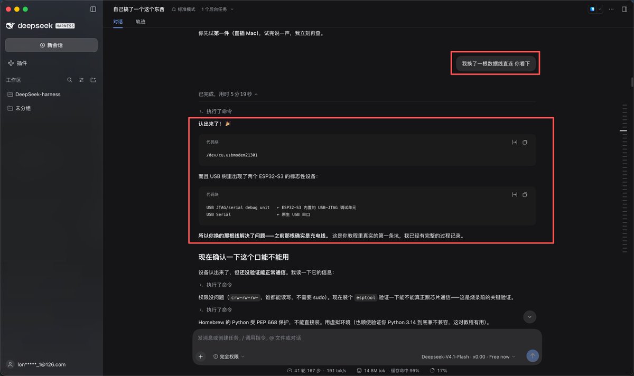Open the 插件 plugins page
This screenshot has height=376, width=634.
[17, 63]
